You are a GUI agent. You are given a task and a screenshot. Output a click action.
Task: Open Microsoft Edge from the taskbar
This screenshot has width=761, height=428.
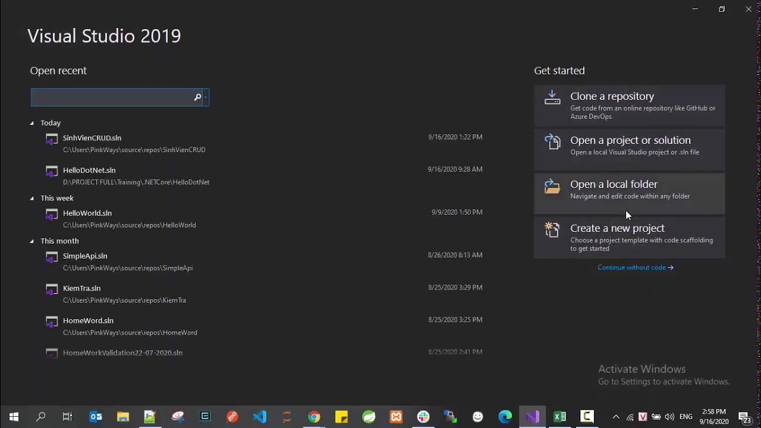coord(505,417)
